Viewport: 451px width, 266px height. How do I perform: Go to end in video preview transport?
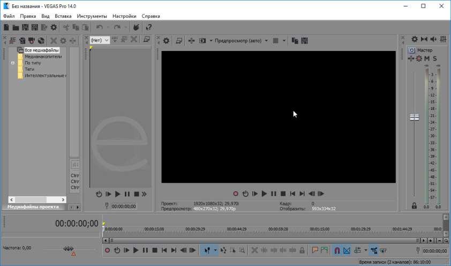tap(302, 194)
